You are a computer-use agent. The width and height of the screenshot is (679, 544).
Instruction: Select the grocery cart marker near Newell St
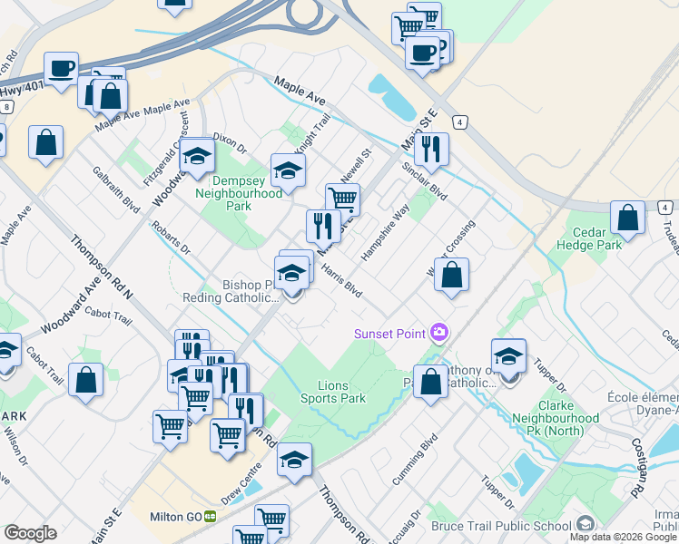coord(342,201)
